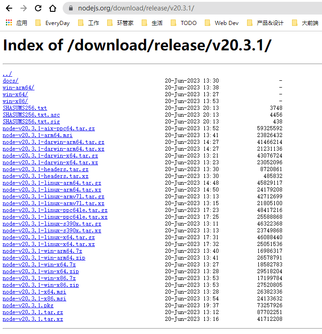This screenshot has width=322, height=334.
Task: Click file size 26382336 of x64.msi
Action: [269, 292]
